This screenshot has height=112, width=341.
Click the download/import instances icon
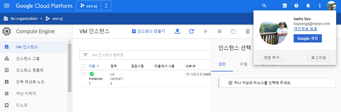(x=177, y=31)
